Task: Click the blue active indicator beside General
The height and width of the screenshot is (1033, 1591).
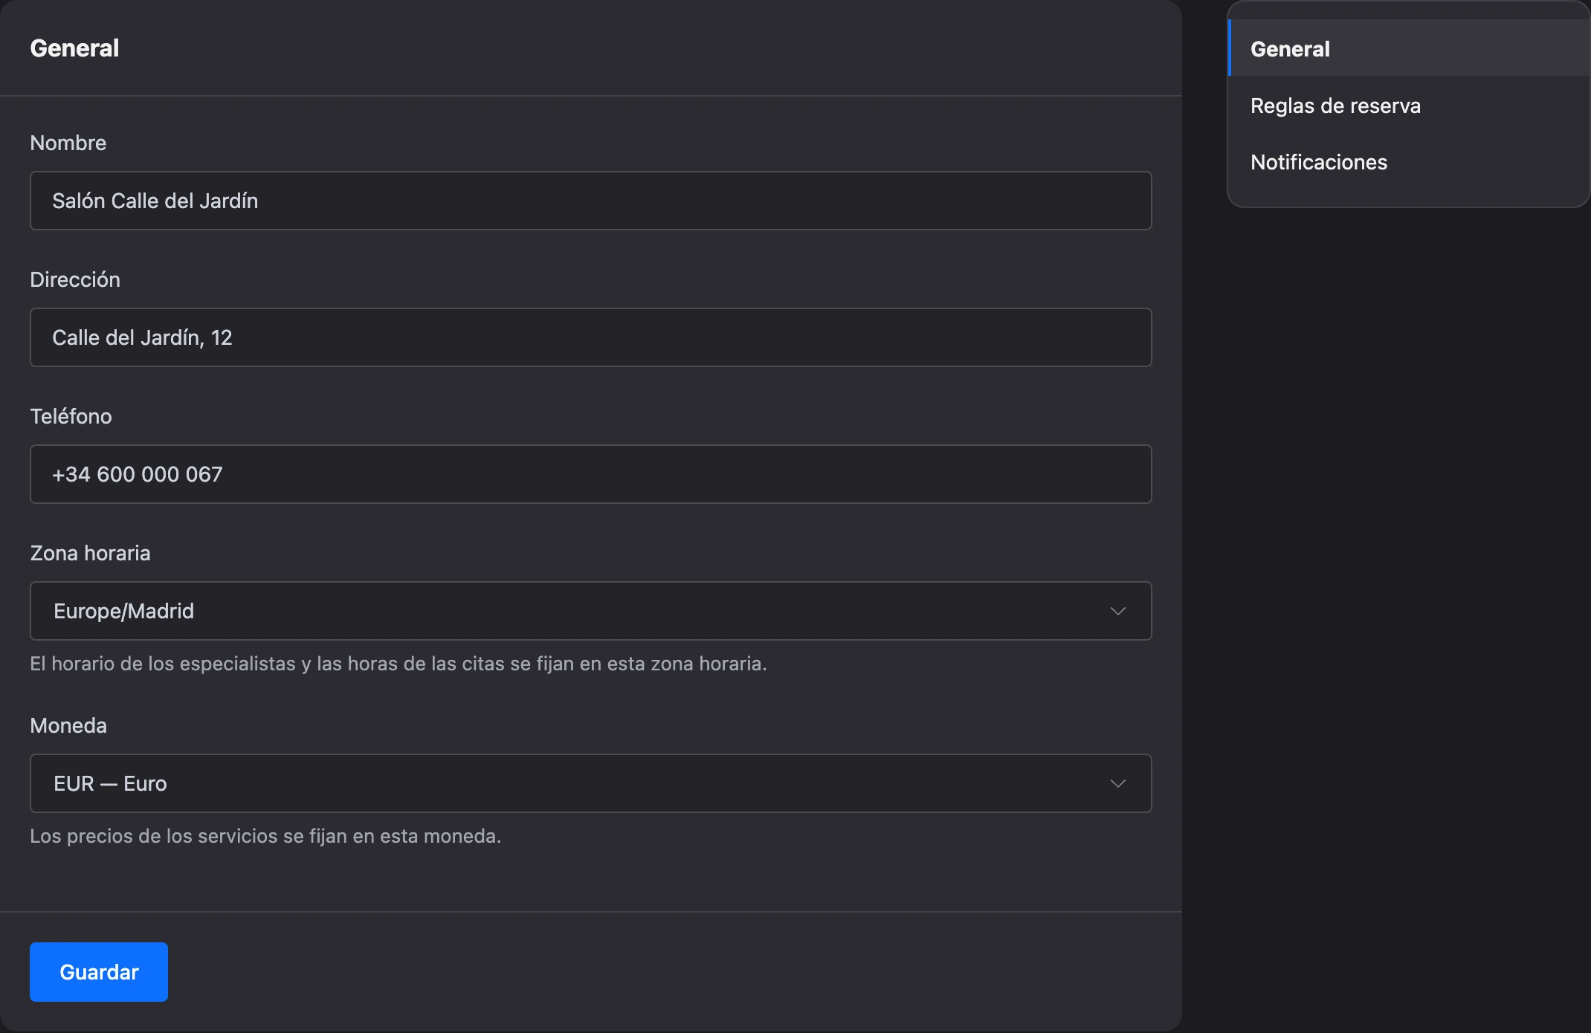Action: point(1230,48)
